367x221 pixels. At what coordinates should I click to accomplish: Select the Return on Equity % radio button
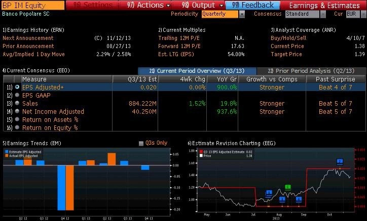point(17,127)
